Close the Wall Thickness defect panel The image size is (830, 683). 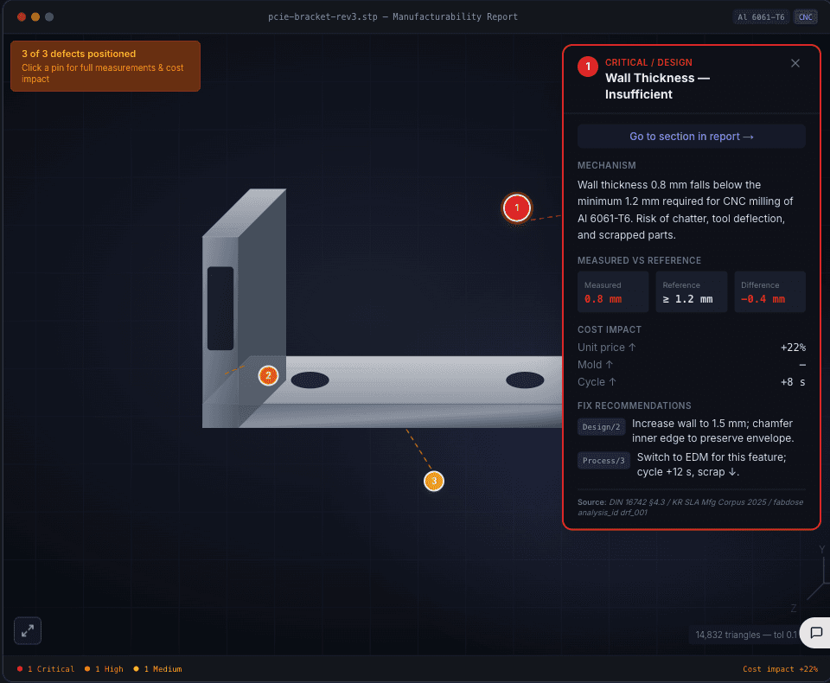[795, 63]
